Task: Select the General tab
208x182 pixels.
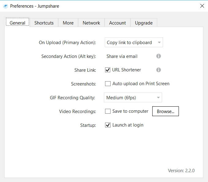Action: pyautogui.click(x=17, y=23)
